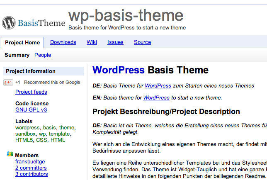Click the WordPress link in main heading
Image resolution: width=267 pixels, height=180 pixels.
[119, 70]
